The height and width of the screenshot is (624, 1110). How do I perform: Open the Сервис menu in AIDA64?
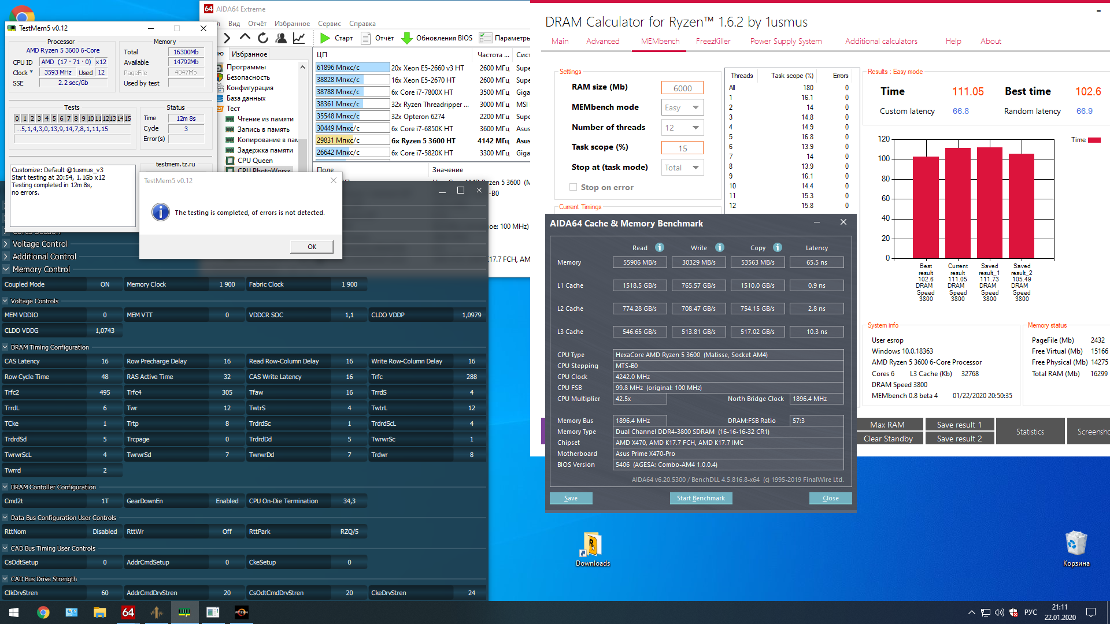click(329, 24)
